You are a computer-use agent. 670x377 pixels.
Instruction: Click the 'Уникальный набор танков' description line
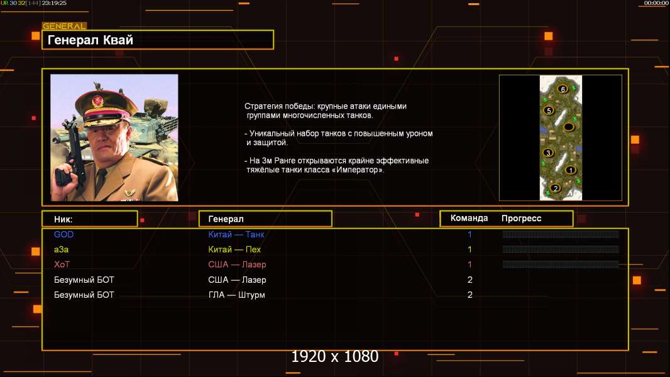coord(338,133)
